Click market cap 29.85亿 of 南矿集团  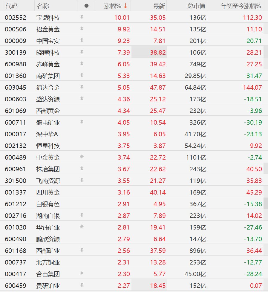pos(195,76)
